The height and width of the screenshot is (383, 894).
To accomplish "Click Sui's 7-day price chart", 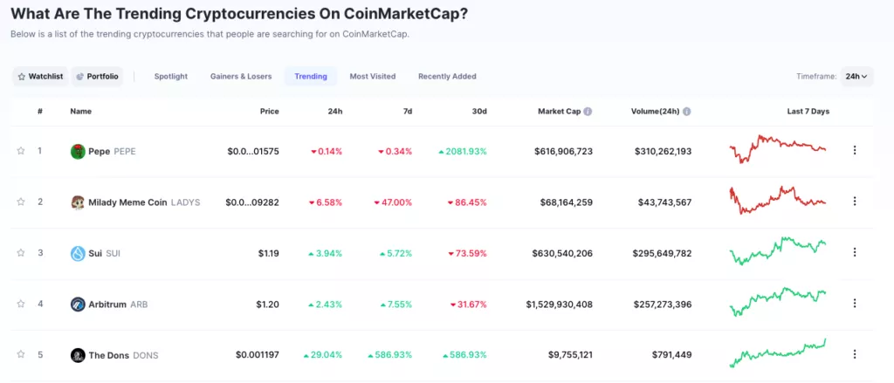I will point(778,251).
